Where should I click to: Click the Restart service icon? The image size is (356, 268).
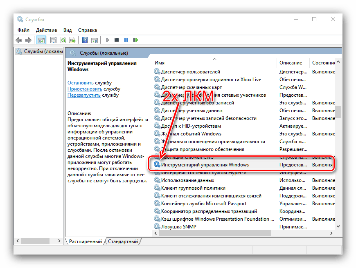135,40
